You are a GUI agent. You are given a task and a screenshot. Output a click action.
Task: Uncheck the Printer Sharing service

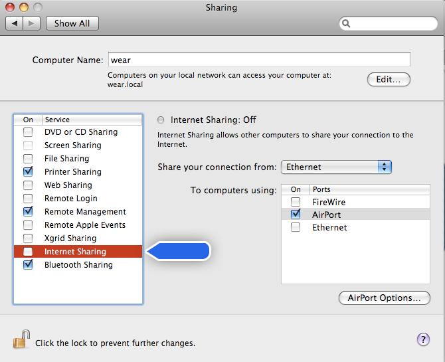pos(28,172)
